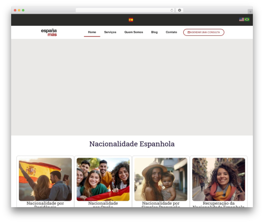Open the Serviços menu item
The height and width of the screenshot is (223, 264).
click(110, 32)
